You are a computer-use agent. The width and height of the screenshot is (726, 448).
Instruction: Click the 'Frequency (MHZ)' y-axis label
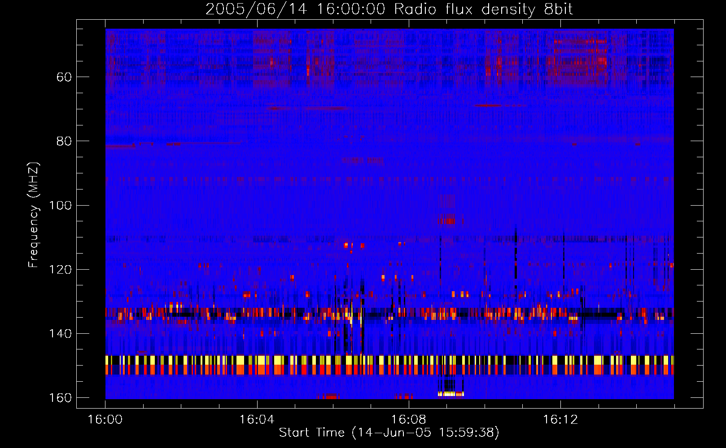[34, 215]
